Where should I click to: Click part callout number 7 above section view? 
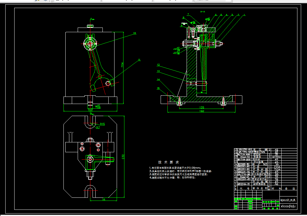click(188, 14)
